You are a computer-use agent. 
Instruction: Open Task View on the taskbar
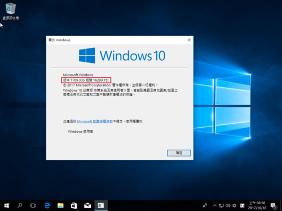point(33,205)
